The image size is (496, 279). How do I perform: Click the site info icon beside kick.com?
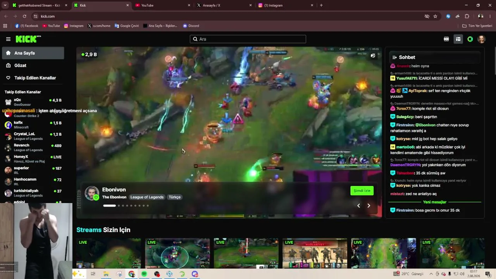click(36, 16)
